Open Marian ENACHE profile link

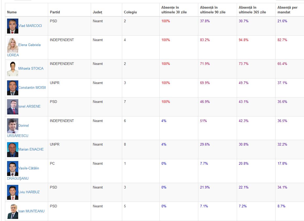31,150
